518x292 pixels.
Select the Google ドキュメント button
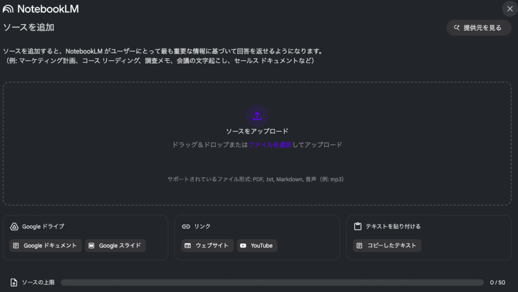tap(46, 246)
